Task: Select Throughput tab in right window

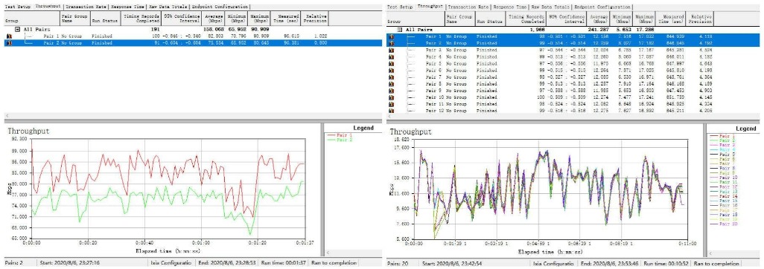Action: tap(430, 7)
